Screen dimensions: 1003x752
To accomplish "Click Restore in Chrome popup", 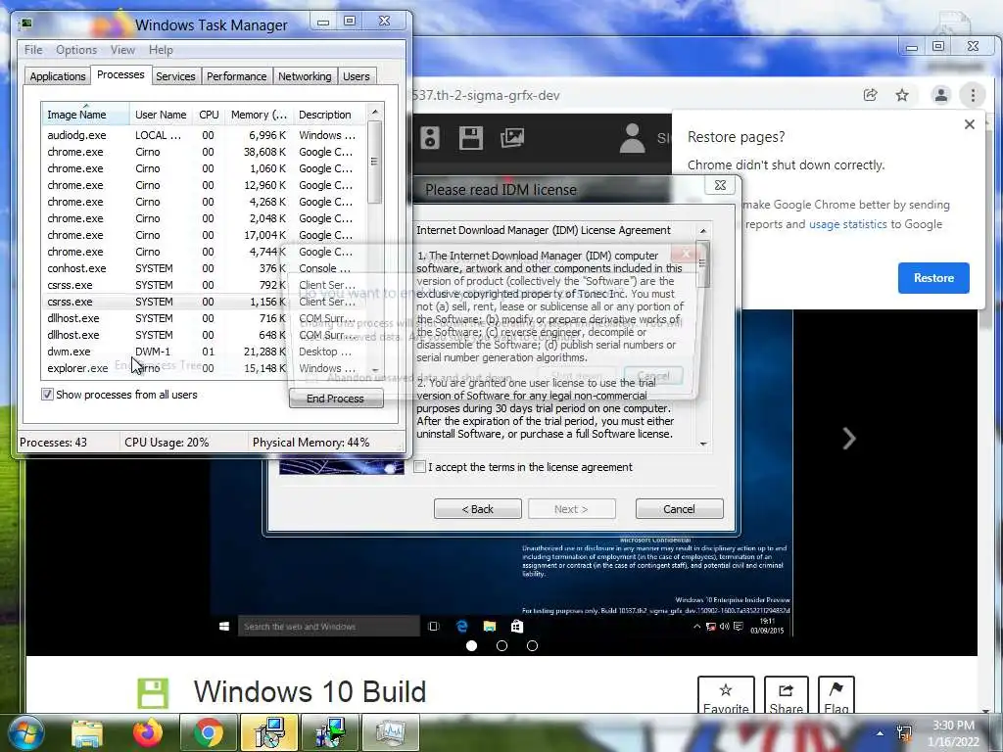I will pos(933,278).
